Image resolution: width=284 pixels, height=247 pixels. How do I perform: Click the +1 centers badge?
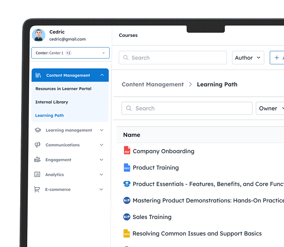pos(68,53)
